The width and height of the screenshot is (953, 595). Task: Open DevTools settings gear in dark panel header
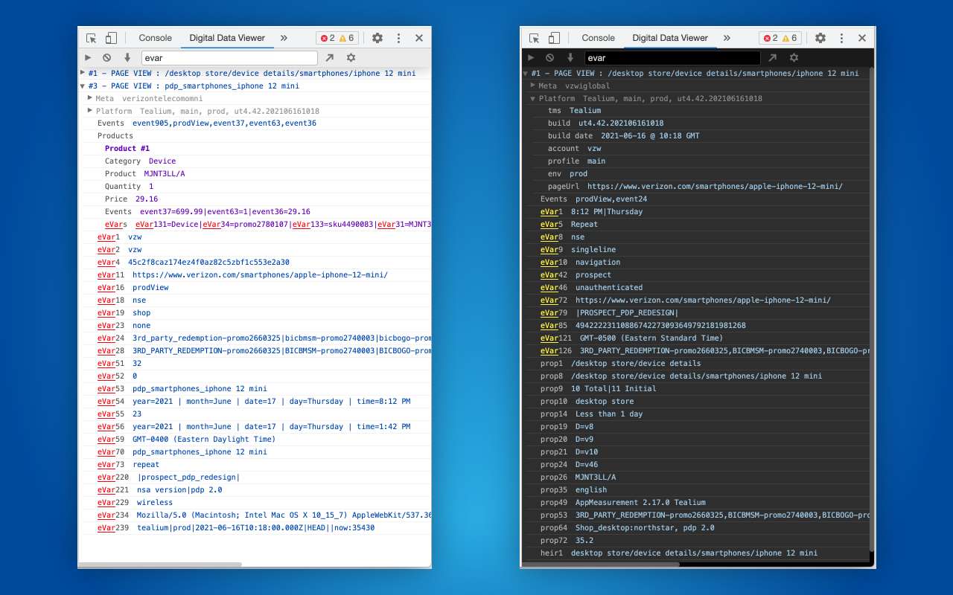click(820, 38)
